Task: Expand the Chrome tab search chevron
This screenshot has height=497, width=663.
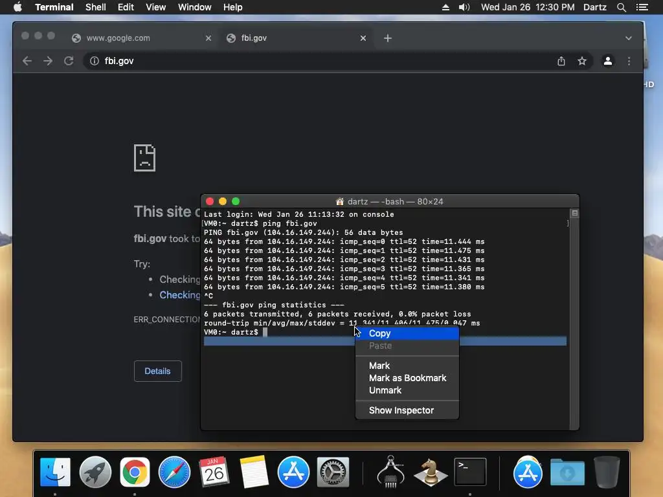Action: pyautogui.click(x=628, y=38)
